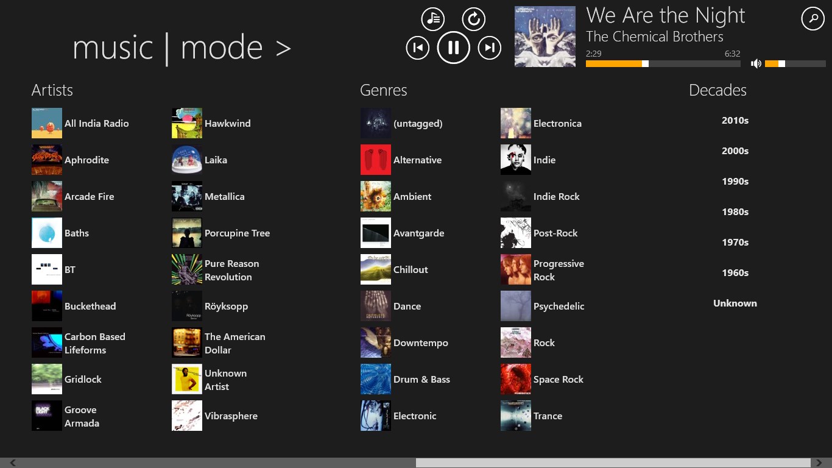The image size is (832, 468).
Task: Select the 2010s decade
Action: click(x=735, y=121)
